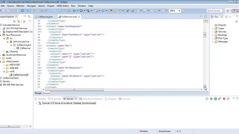Select CalServiceClient project
The image size is (239, 134).
10,78
